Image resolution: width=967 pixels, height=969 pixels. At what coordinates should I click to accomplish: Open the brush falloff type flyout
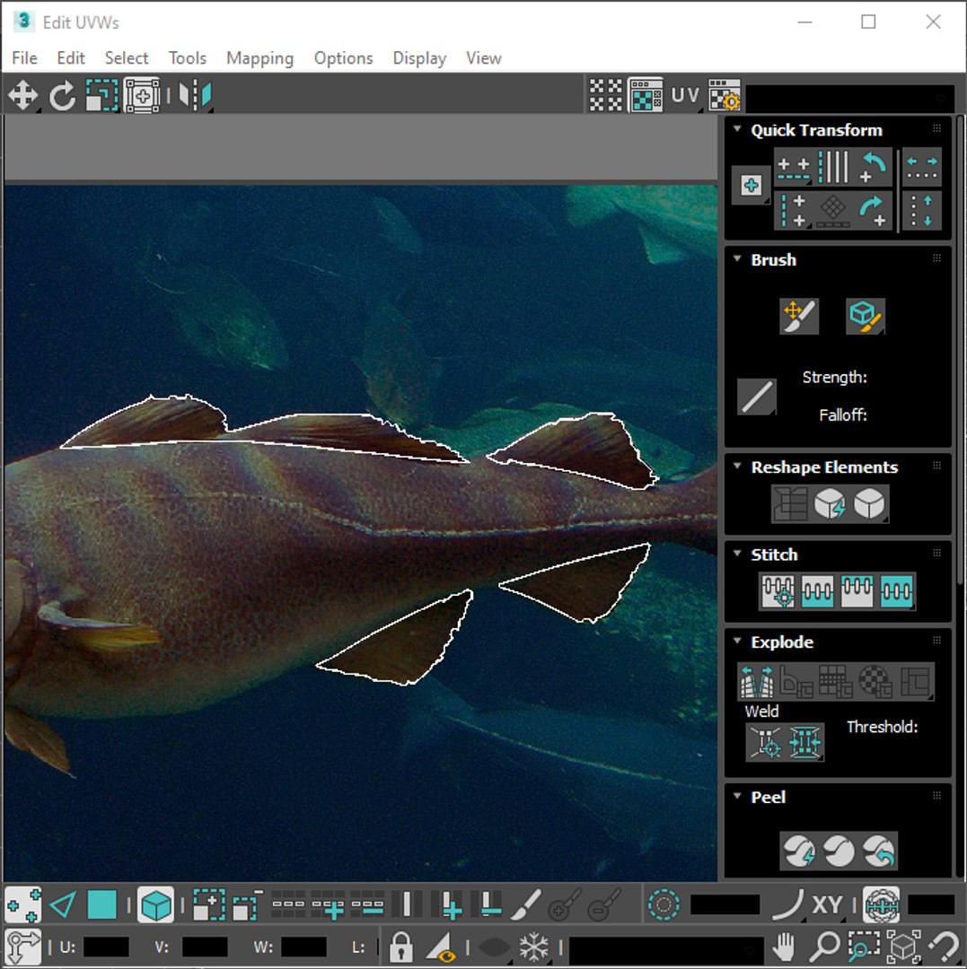pyautogui.click(x=757, y=397)
